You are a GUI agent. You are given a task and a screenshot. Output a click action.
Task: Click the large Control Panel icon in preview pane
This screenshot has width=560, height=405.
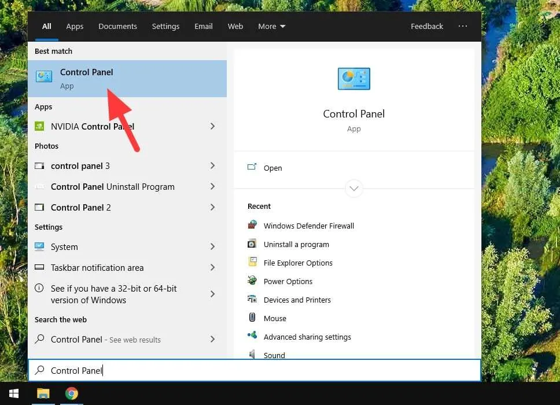(354, 79)
